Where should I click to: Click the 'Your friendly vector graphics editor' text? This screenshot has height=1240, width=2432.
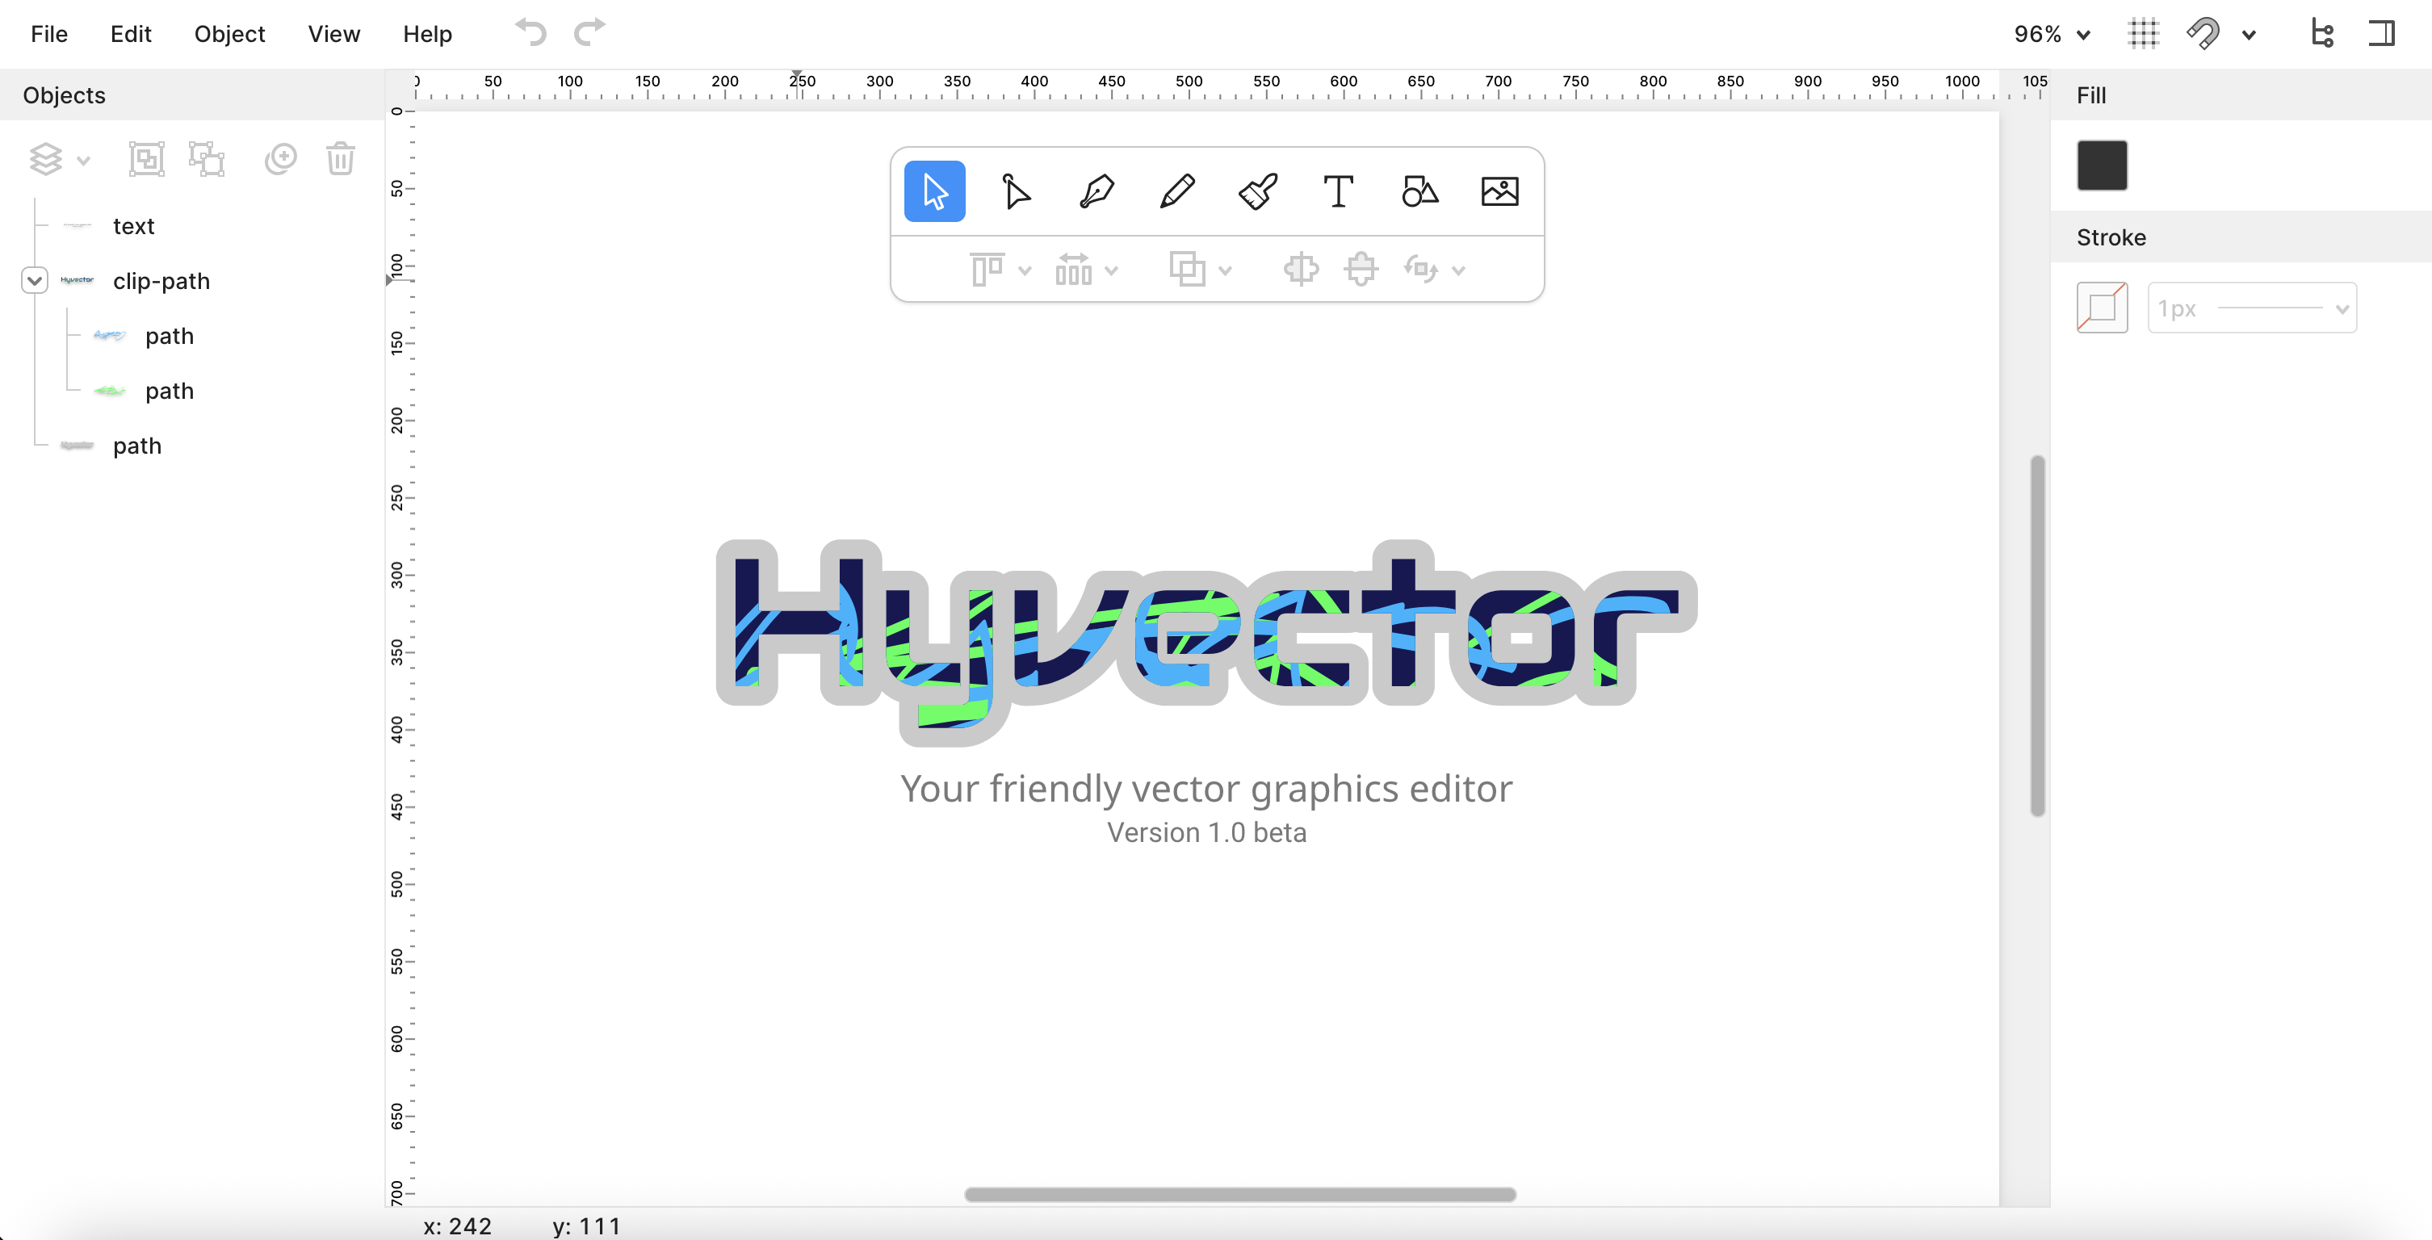pos(1206,789)
